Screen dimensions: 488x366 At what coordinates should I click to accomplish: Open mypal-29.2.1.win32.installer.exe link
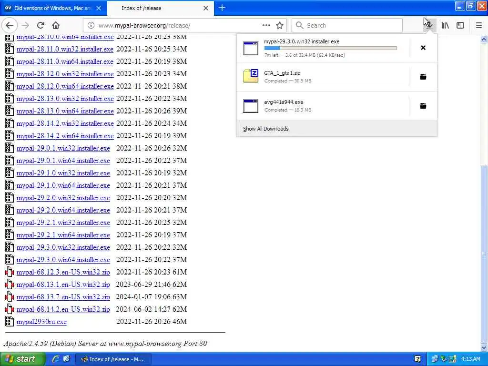tap(63, 223)
